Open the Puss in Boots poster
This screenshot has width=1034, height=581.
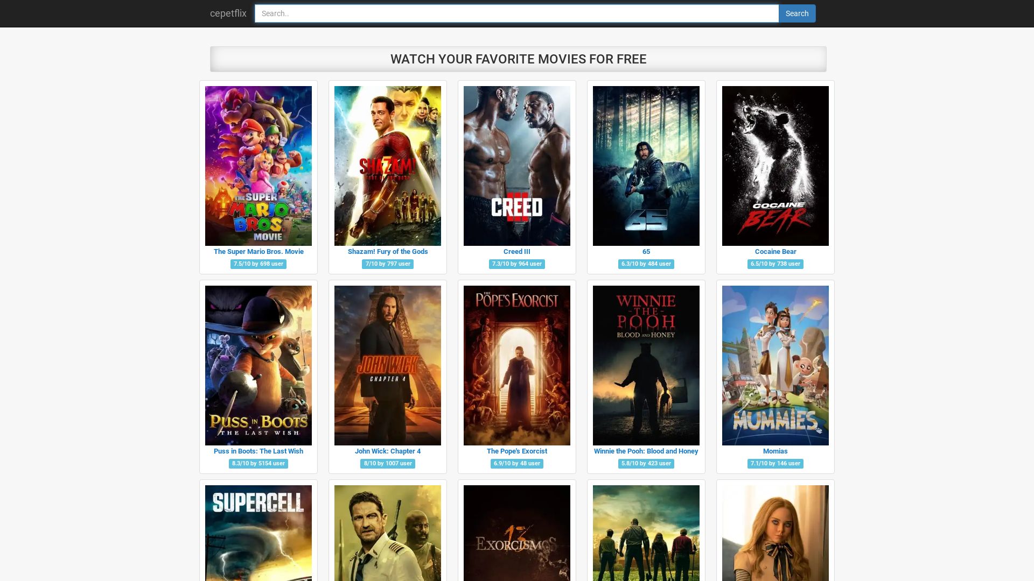[x=258, y=365]
